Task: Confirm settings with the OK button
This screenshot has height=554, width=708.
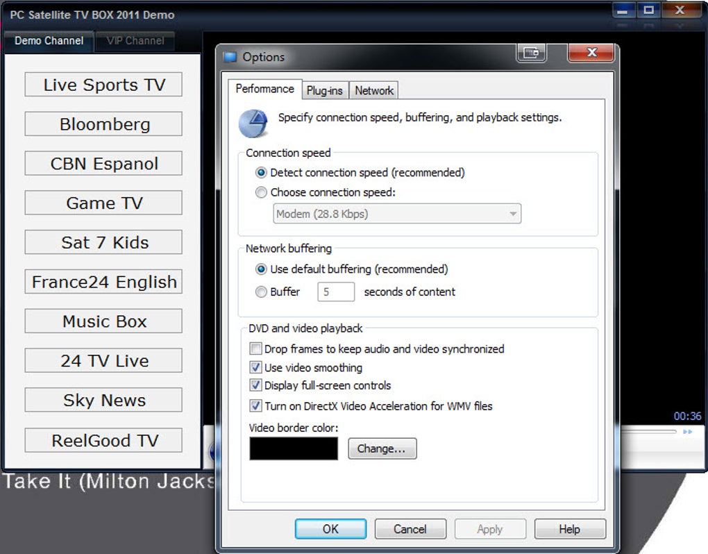Action: pyautogui.click(x=330, y=529)
